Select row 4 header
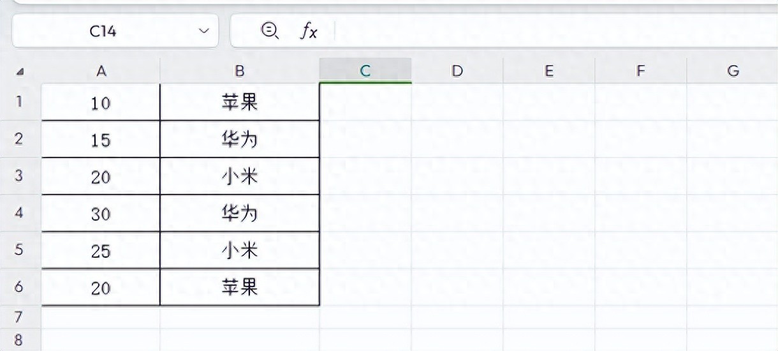778x351 pixels. coord(19,213)
